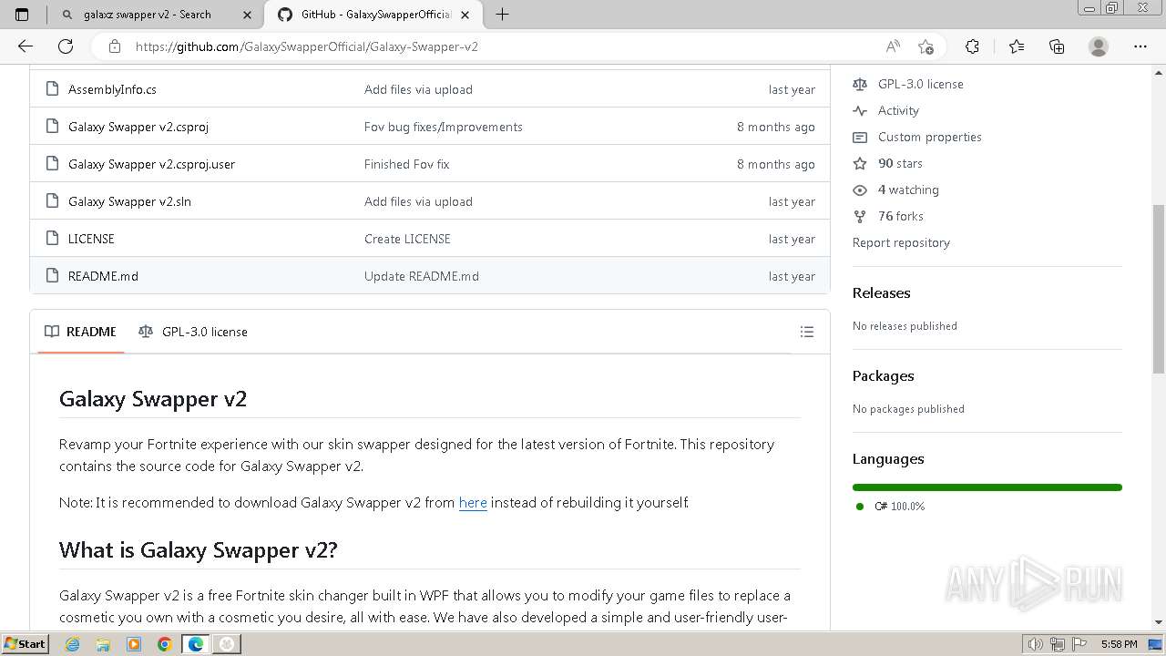The width and height of the screenshot is (1166, 656).
Task: Open Galaxy Swapper v2.sln file
Action: click(129, 201)
